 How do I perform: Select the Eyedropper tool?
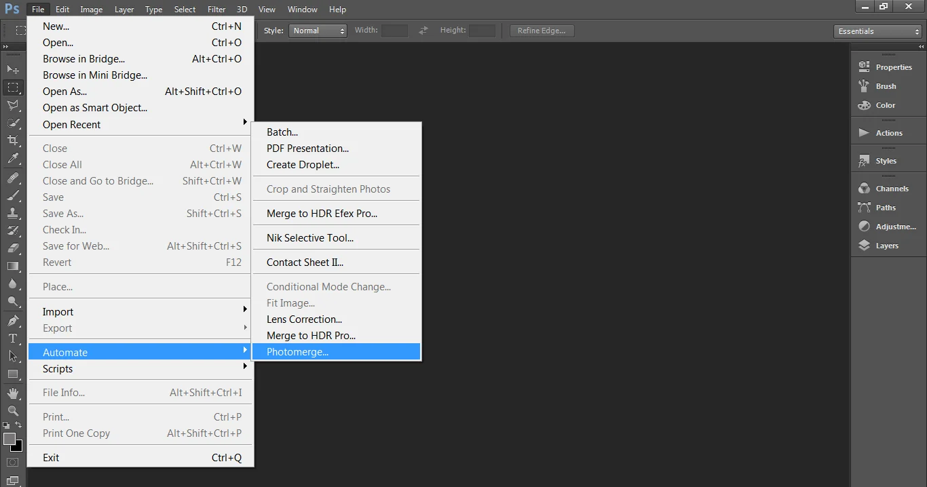(13, 159)
